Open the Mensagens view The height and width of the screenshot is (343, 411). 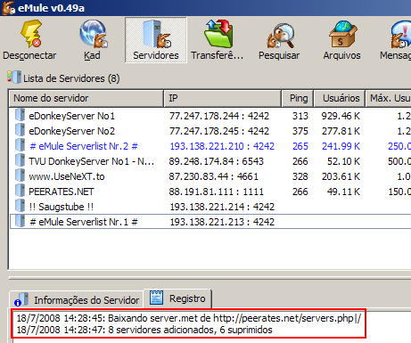(396, 40)
